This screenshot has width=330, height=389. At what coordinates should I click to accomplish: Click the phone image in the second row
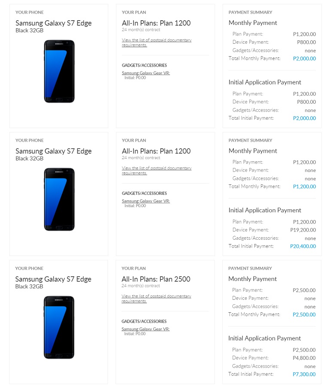pyautogui.click(x=59, y=199)
